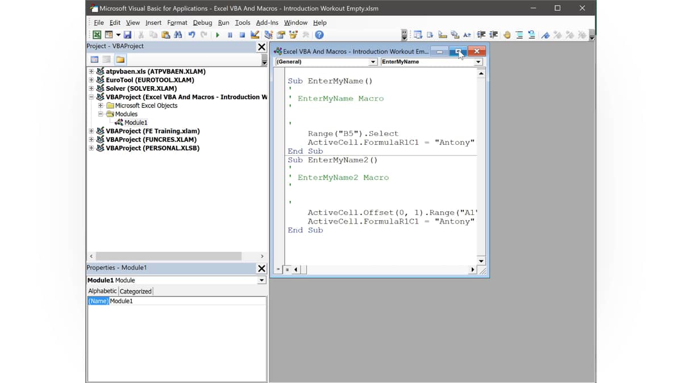Click the Project pane toolbar options arrow
The image size is (682, 383).
point(264,60)
